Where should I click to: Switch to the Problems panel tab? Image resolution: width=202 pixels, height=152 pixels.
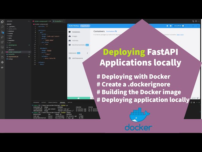(x=36, y=103)
